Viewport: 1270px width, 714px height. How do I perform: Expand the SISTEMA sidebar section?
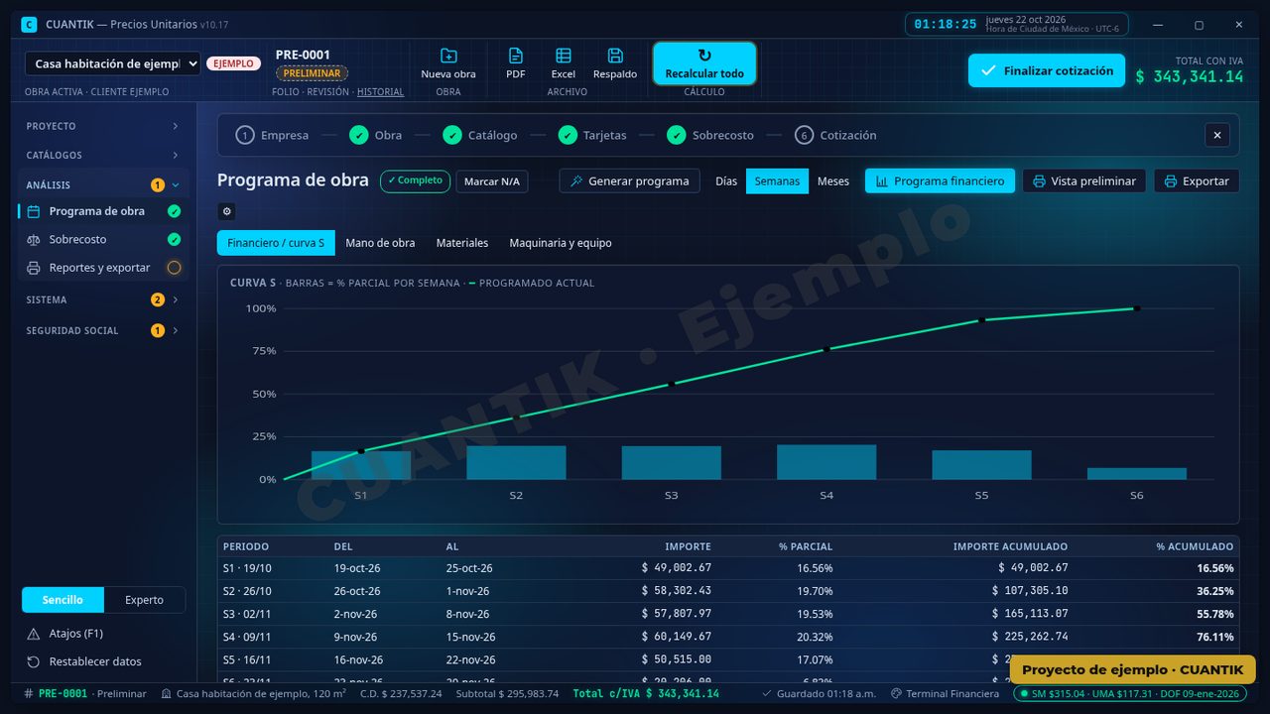[x=103, y=299]
